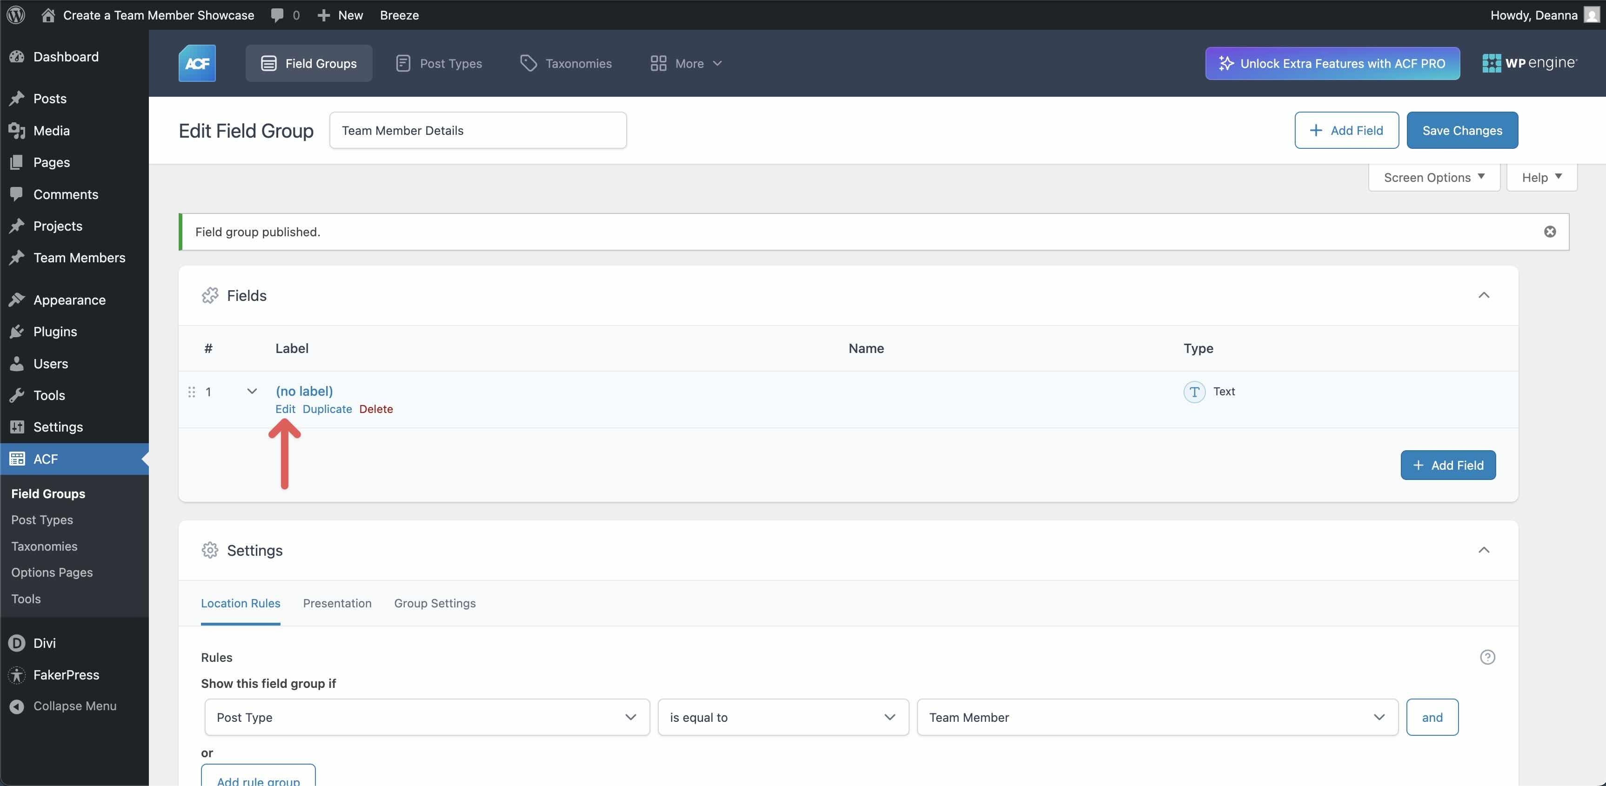
Task: Open the 'is equal to' operator dropdown
Action: click(783, 718)
